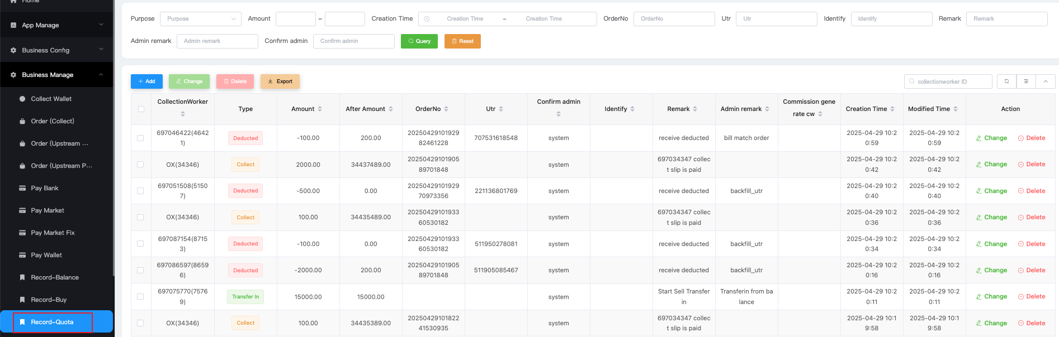Image resolution: width=1059 pixels, height=337 pixels.
Task: Sort table by Amount column
Action: click(x=319, y=109)
